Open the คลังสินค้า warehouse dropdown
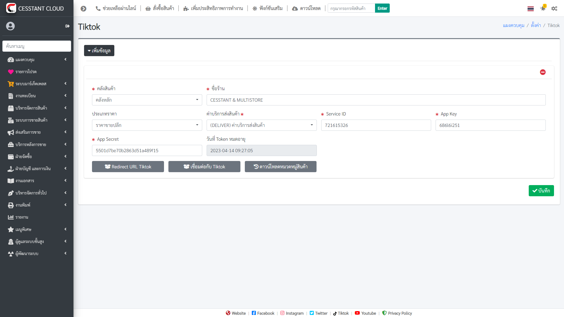564x317 pixels. click(147, 100)
